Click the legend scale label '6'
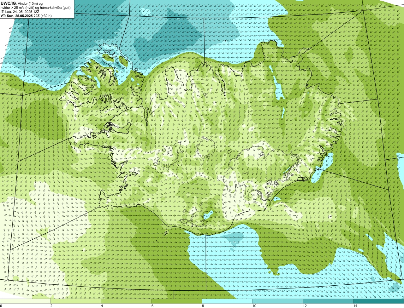This screenshot has height=308, width=404. point(152,306)
